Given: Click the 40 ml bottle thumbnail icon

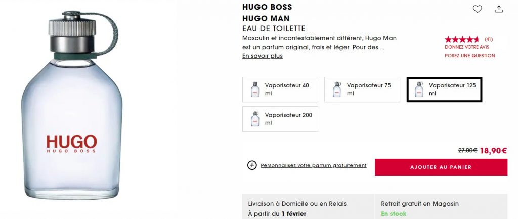Looking at the screenshot, I should click(255, 90).
